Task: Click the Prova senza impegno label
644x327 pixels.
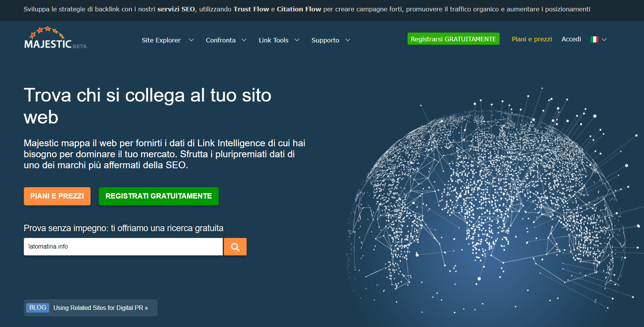Action: tap(123, 228)
